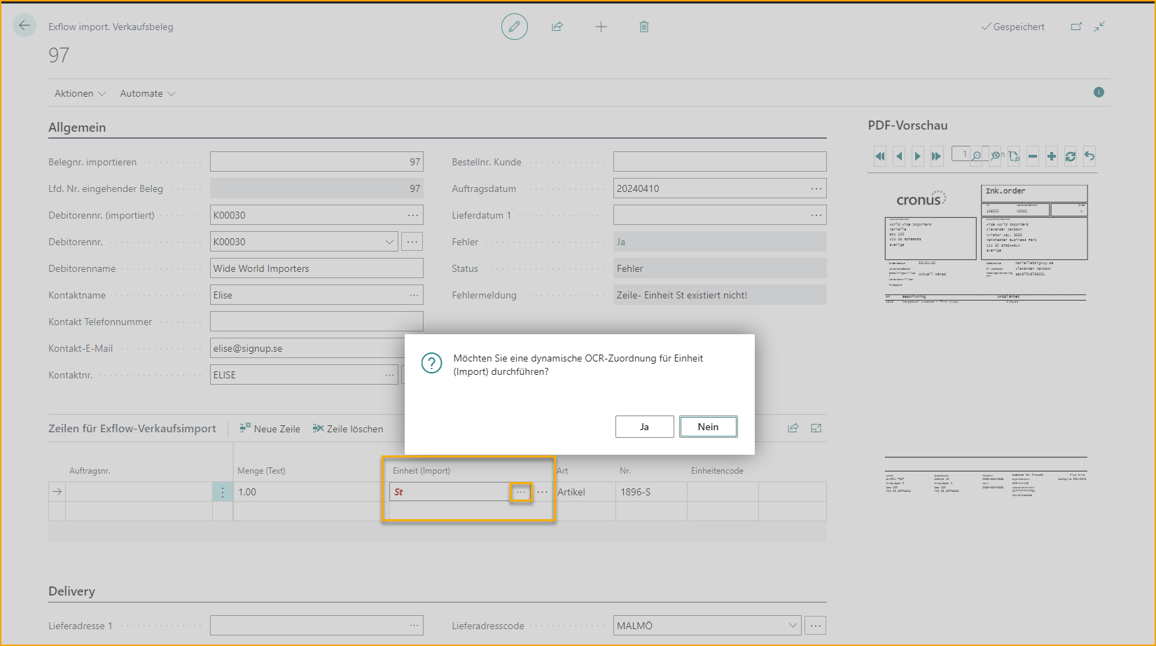Create new record with the plus icon
Viewport: 1156px width, 646px height.
click(601, 26)
